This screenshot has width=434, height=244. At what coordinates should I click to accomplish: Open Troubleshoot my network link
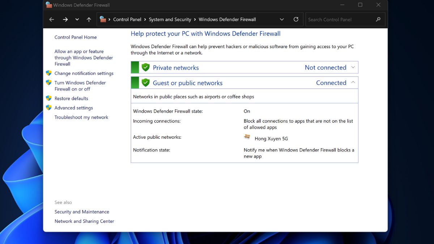(x=81, y=117)
